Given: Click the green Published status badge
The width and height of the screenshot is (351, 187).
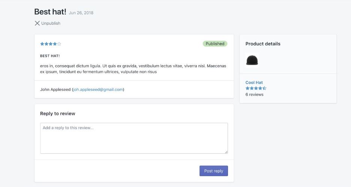Looking at the screenshot, I should [x=215, y=44].
